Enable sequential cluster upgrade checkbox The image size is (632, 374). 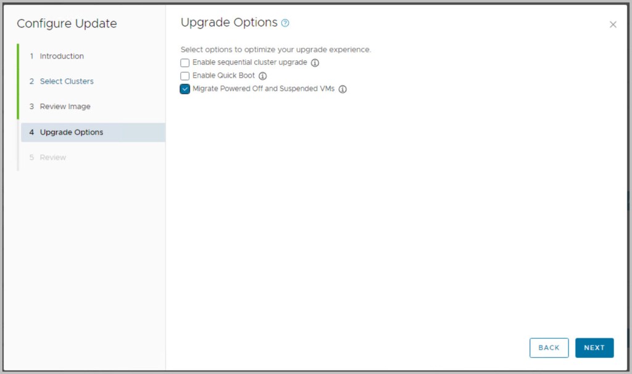tap(185, 63)
